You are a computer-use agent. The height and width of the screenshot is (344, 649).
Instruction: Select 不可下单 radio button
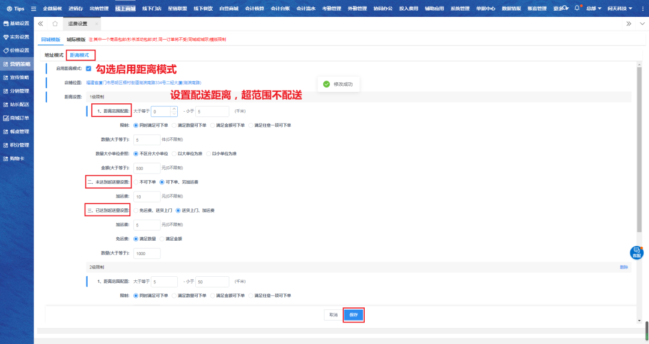[x=135, y=182]
